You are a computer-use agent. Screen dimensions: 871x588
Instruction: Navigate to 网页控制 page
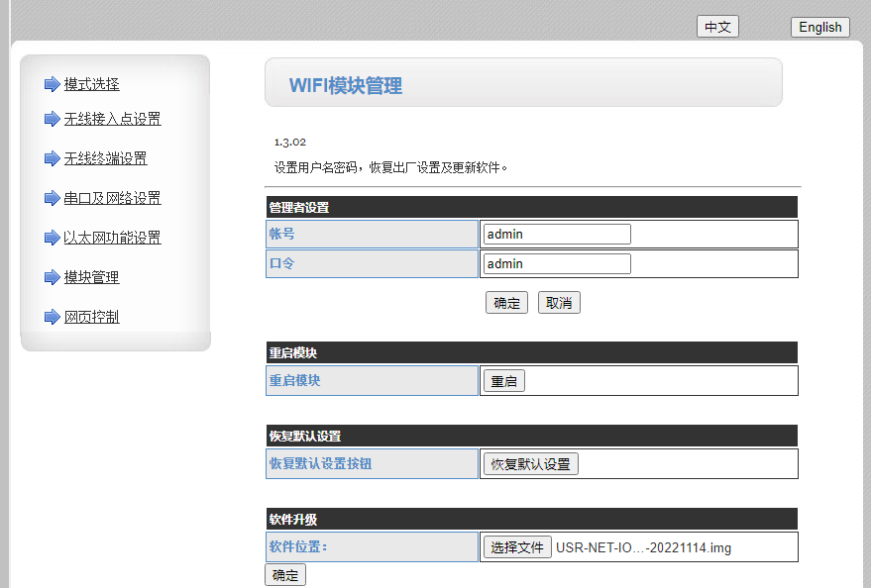tap(91, 318)
